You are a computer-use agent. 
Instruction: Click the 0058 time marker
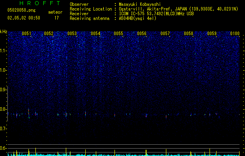point(189,34)
